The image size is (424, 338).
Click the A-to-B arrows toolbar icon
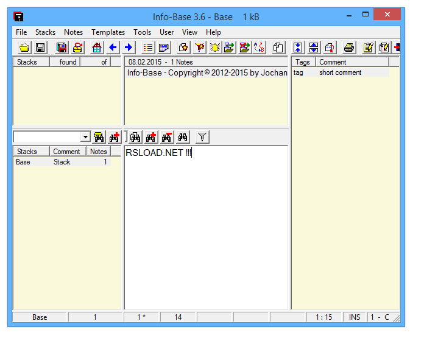pyautogui.click(x=259, y=48)
